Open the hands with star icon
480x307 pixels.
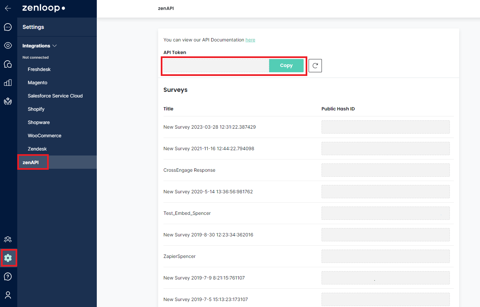(8, 101)
